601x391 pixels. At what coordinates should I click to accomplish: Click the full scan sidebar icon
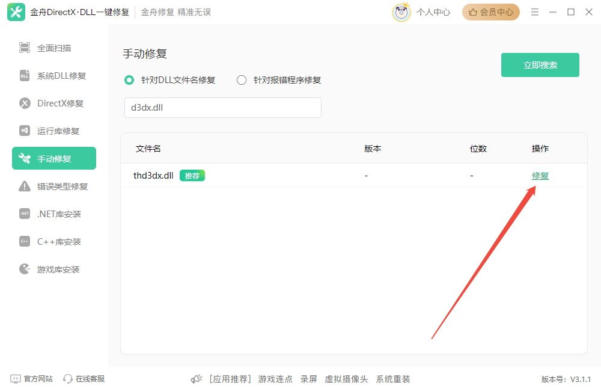(x=25, y=48)
